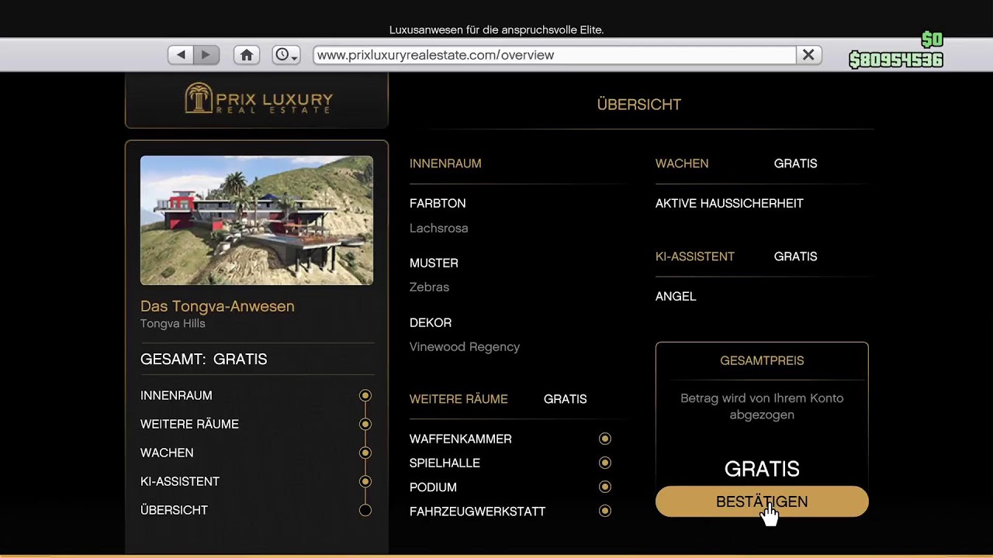Screen dimensions: 993x558
Task: Click Gratis price next to KI-Assistent
Action: 796,257
